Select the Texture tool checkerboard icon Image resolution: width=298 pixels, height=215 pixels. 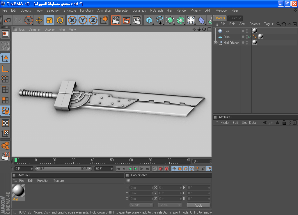tap(5, 123)
